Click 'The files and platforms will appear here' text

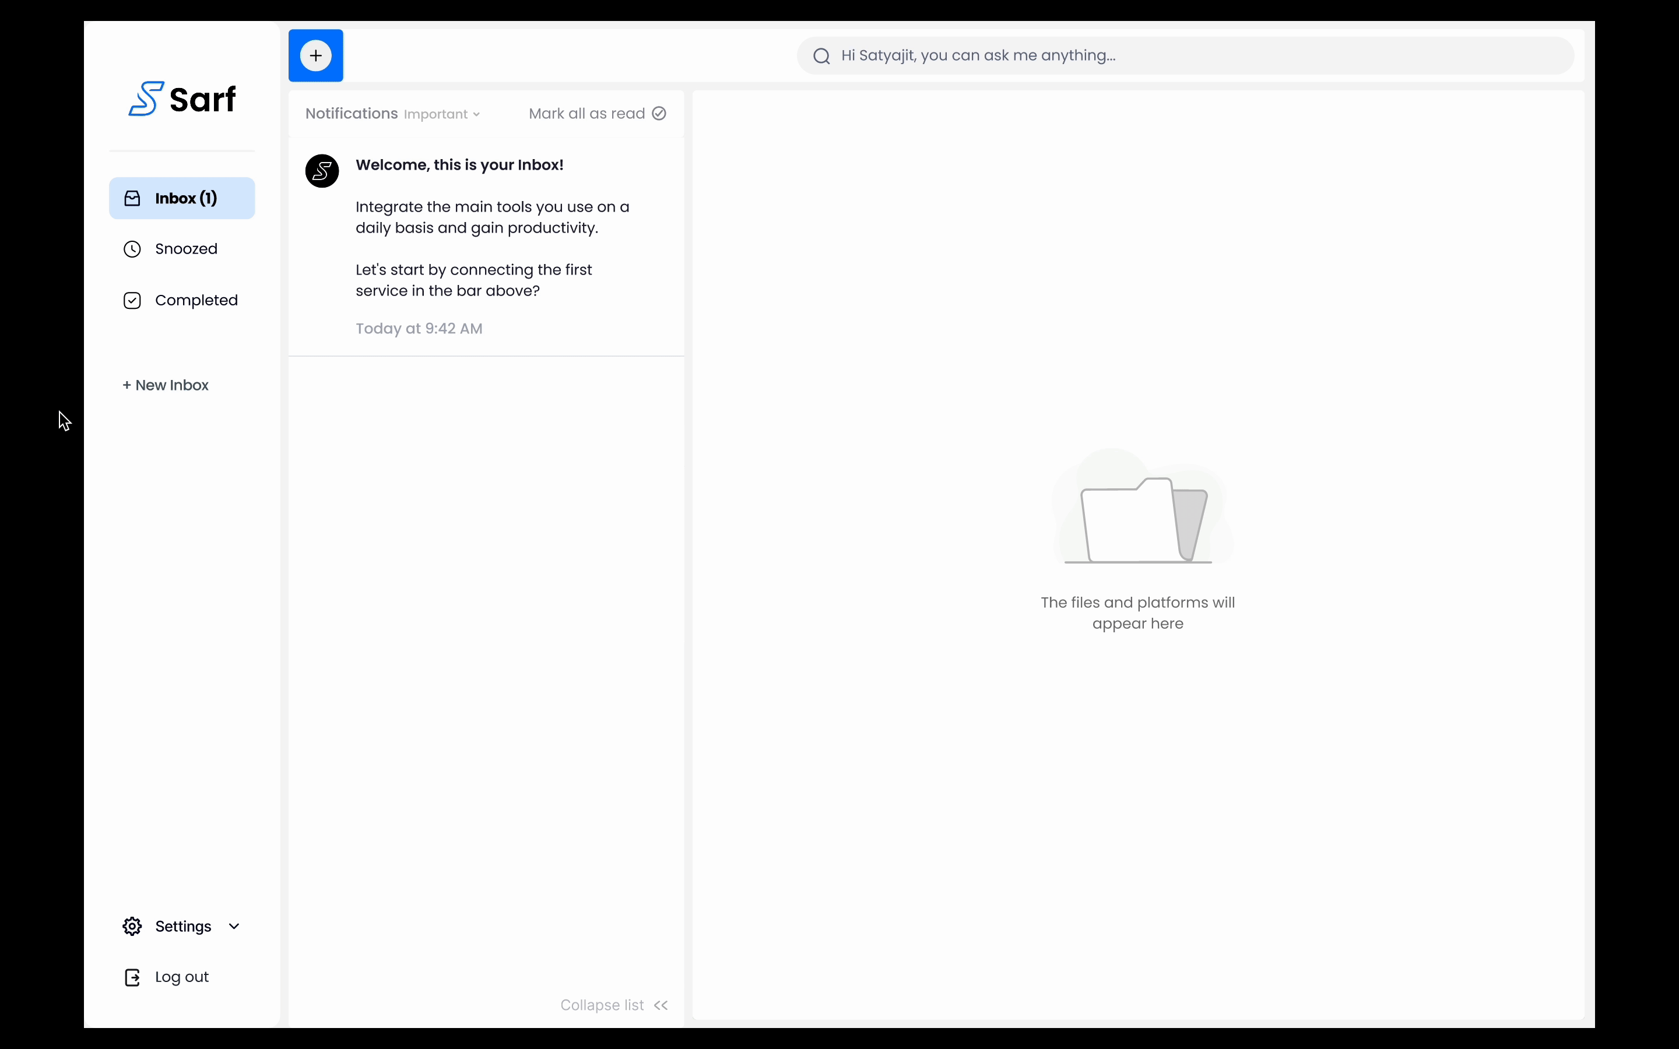tap(1138, 613)
